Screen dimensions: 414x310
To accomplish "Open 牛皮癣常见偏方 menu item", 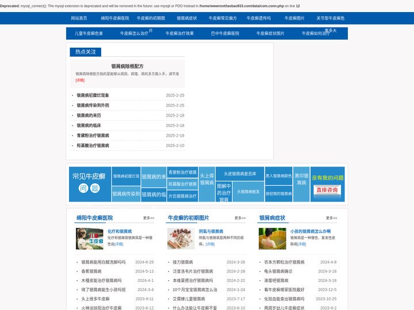I will (x=223, y=18).
